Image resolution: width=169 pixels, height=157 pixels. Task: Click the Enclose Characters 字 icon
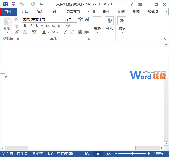click(86, 32)
